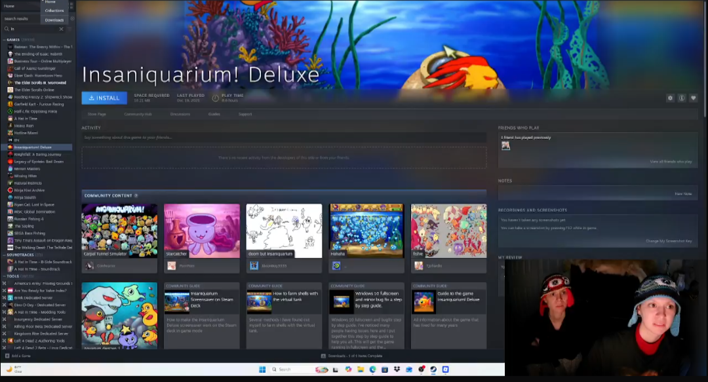Collapse the GAMES section in the library
This screenshot has height=382, width=708.
point(4,40)
